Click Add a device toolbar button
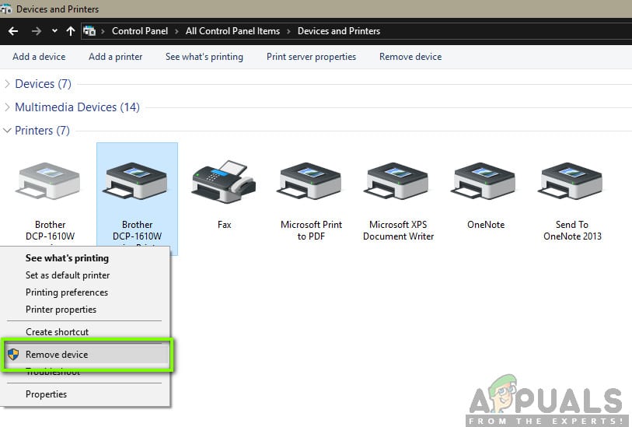 click(39, 57)
